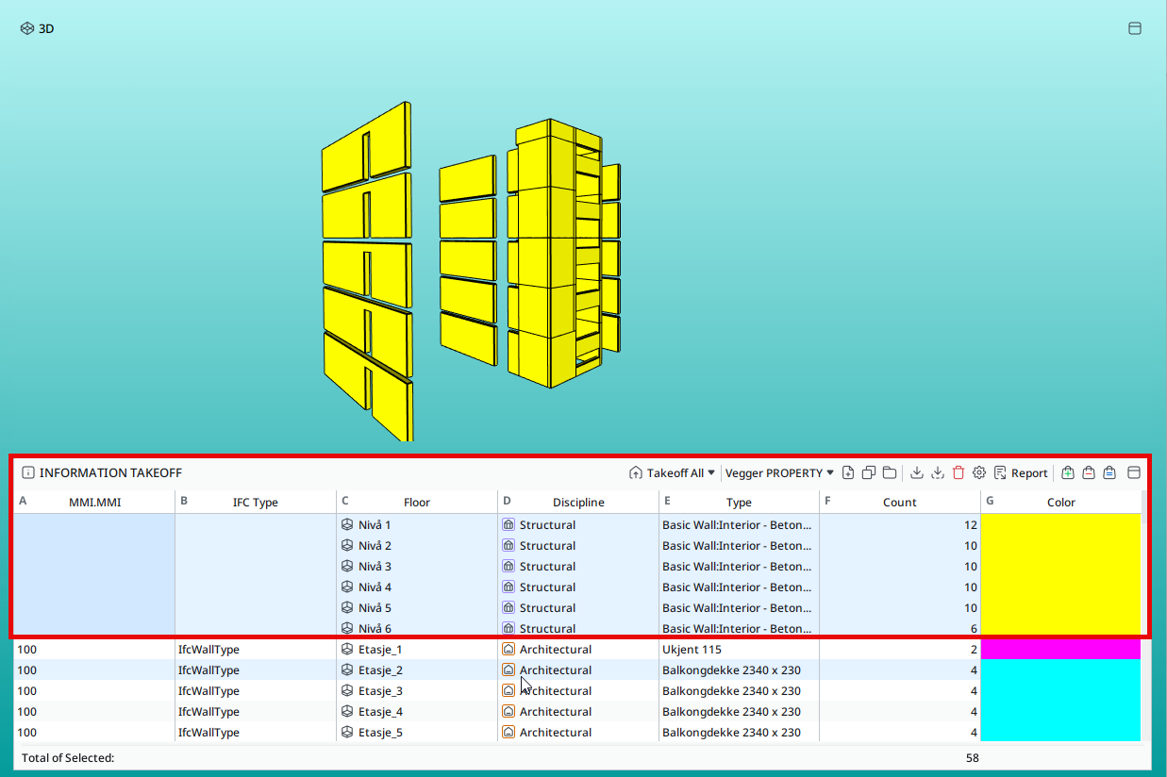Click the red trash delete icon

[x=959, y=473]
